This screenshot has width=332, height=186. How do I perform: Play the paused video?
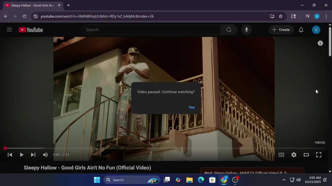22,155
